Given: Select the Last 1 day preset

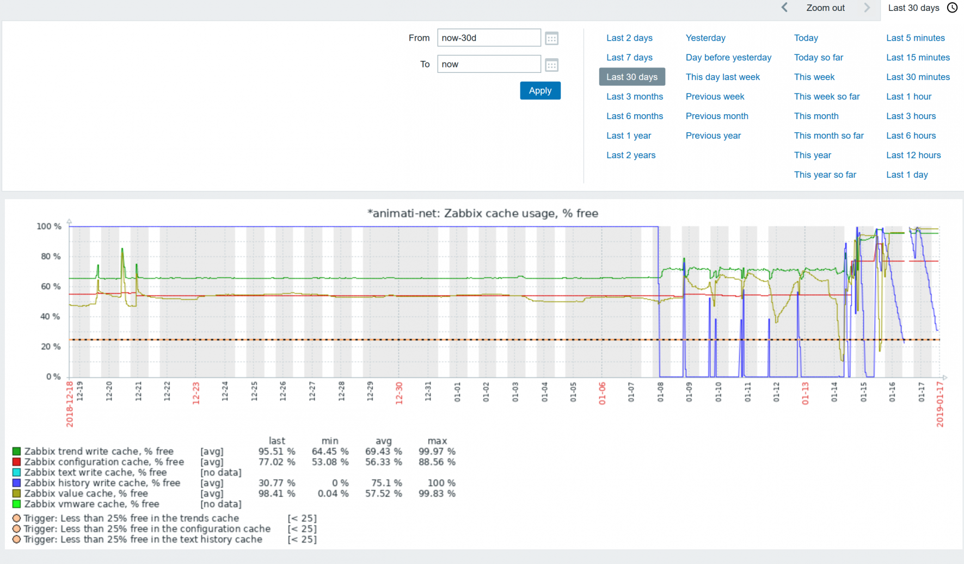Looking at the screenshot, I should coord(907,175).
